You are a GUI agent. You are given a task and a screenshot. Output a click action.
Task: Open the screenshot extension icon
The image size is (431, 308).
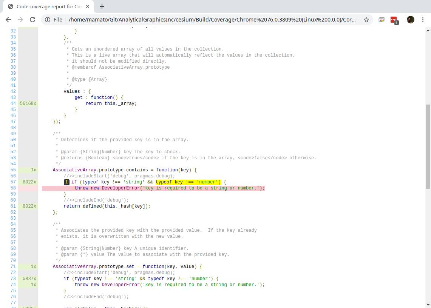coord(381,20)
